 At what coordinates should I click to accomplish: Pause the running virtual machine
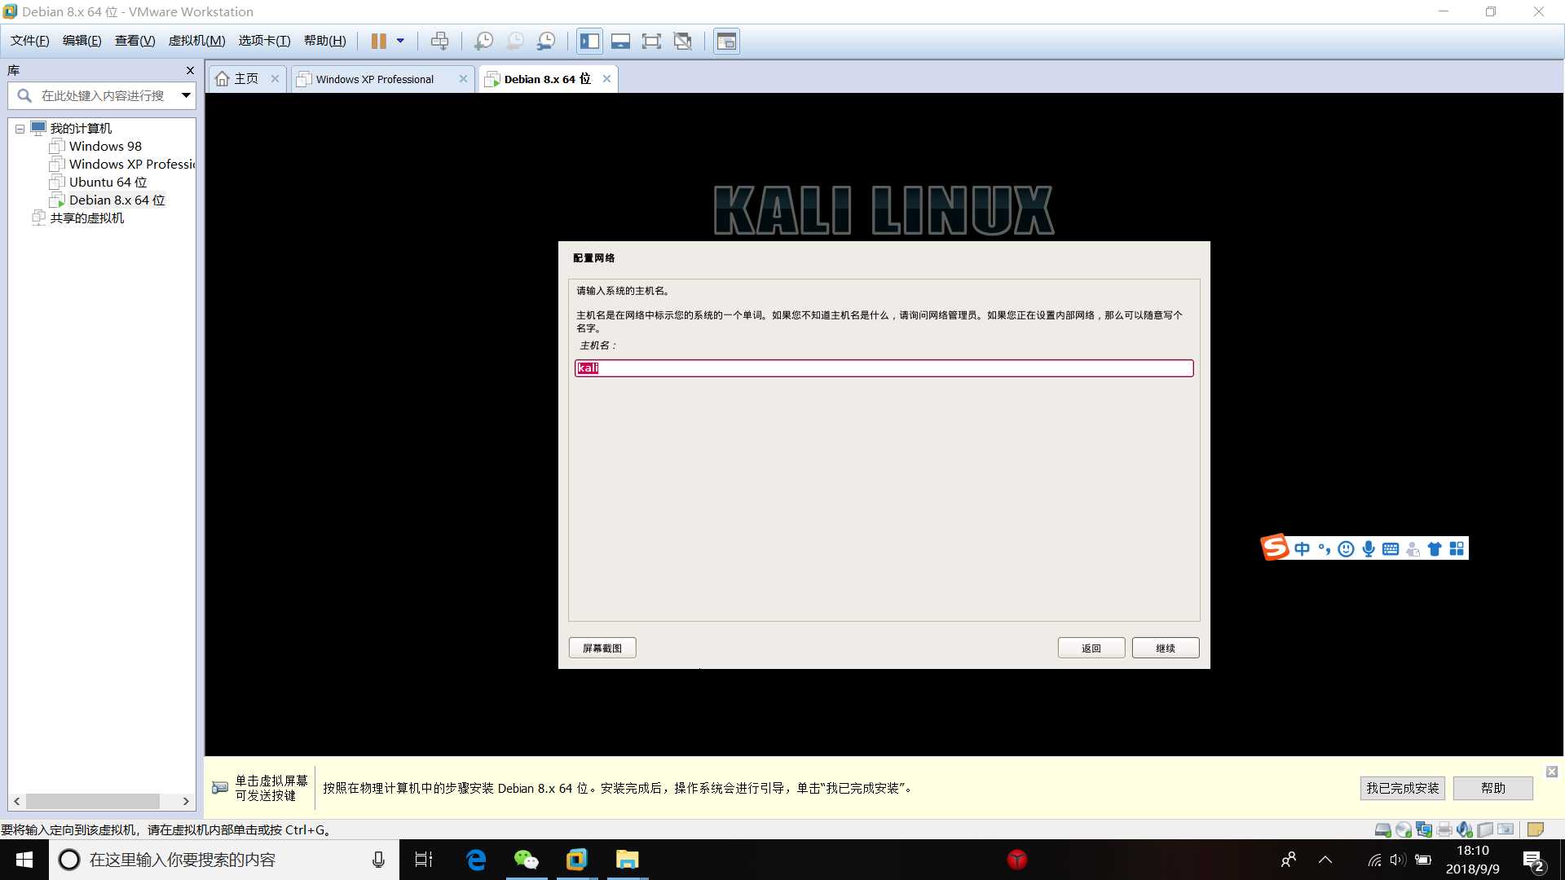[x=378, y=41]
